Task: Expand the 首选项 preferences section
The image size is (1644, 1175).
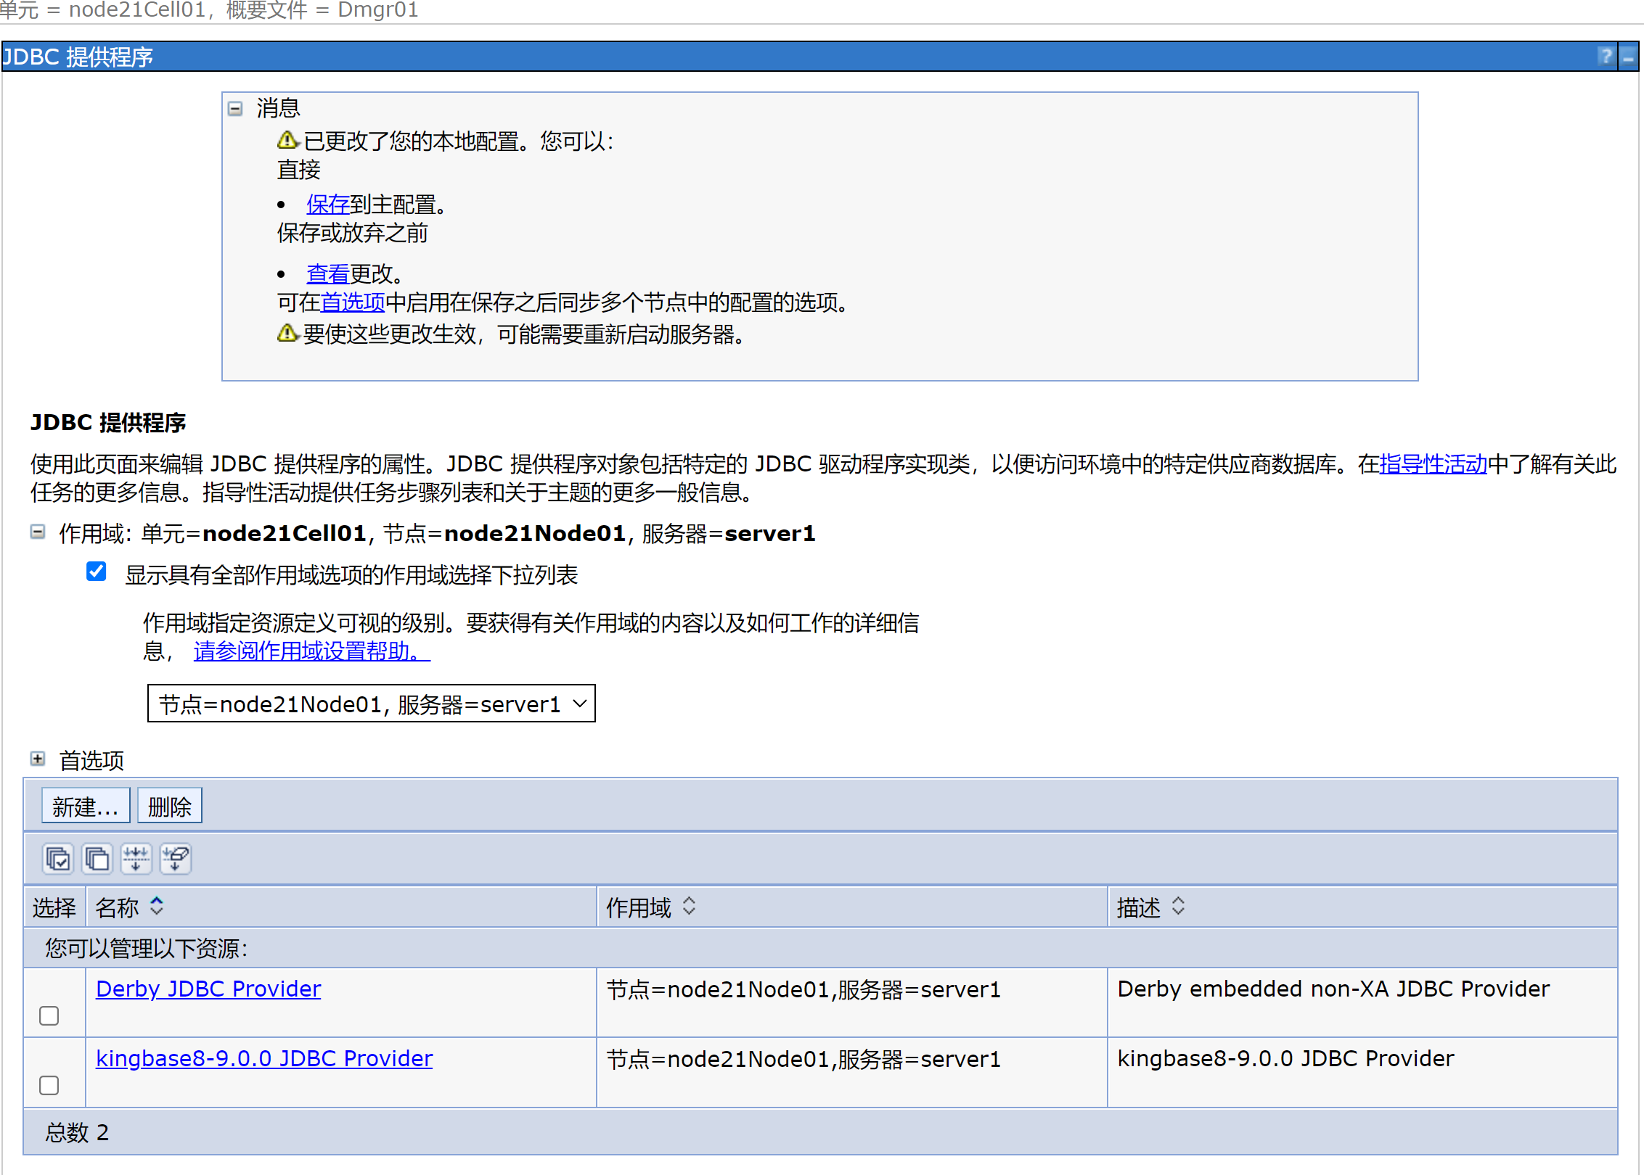Action: click(x=38, y=759)
